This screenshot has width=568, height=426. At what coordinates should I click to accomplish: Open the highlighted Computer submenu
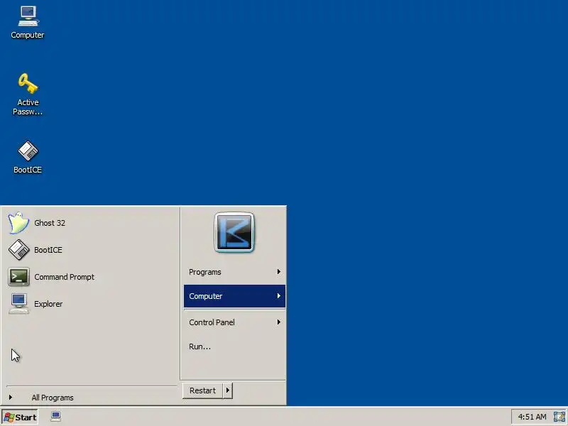pyautogui.click(x=234, y=296)
